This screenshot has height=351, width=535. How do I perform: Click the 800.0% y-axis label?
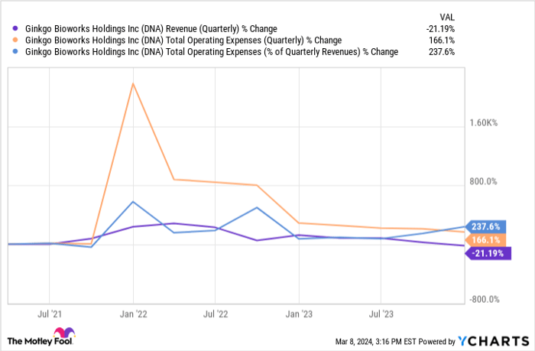coord(483,182)
